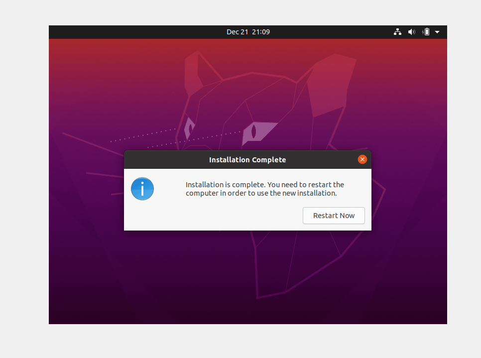Expand the system menu dropdown arrow
The height and width of the screenshot is (358, 481).
[x=437, y=32]
